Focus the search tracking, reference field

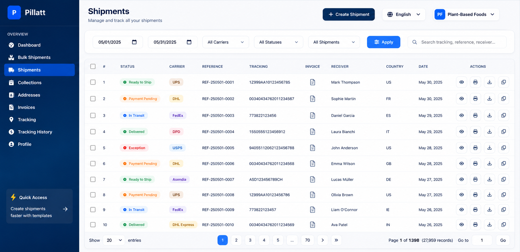point(457,42)
